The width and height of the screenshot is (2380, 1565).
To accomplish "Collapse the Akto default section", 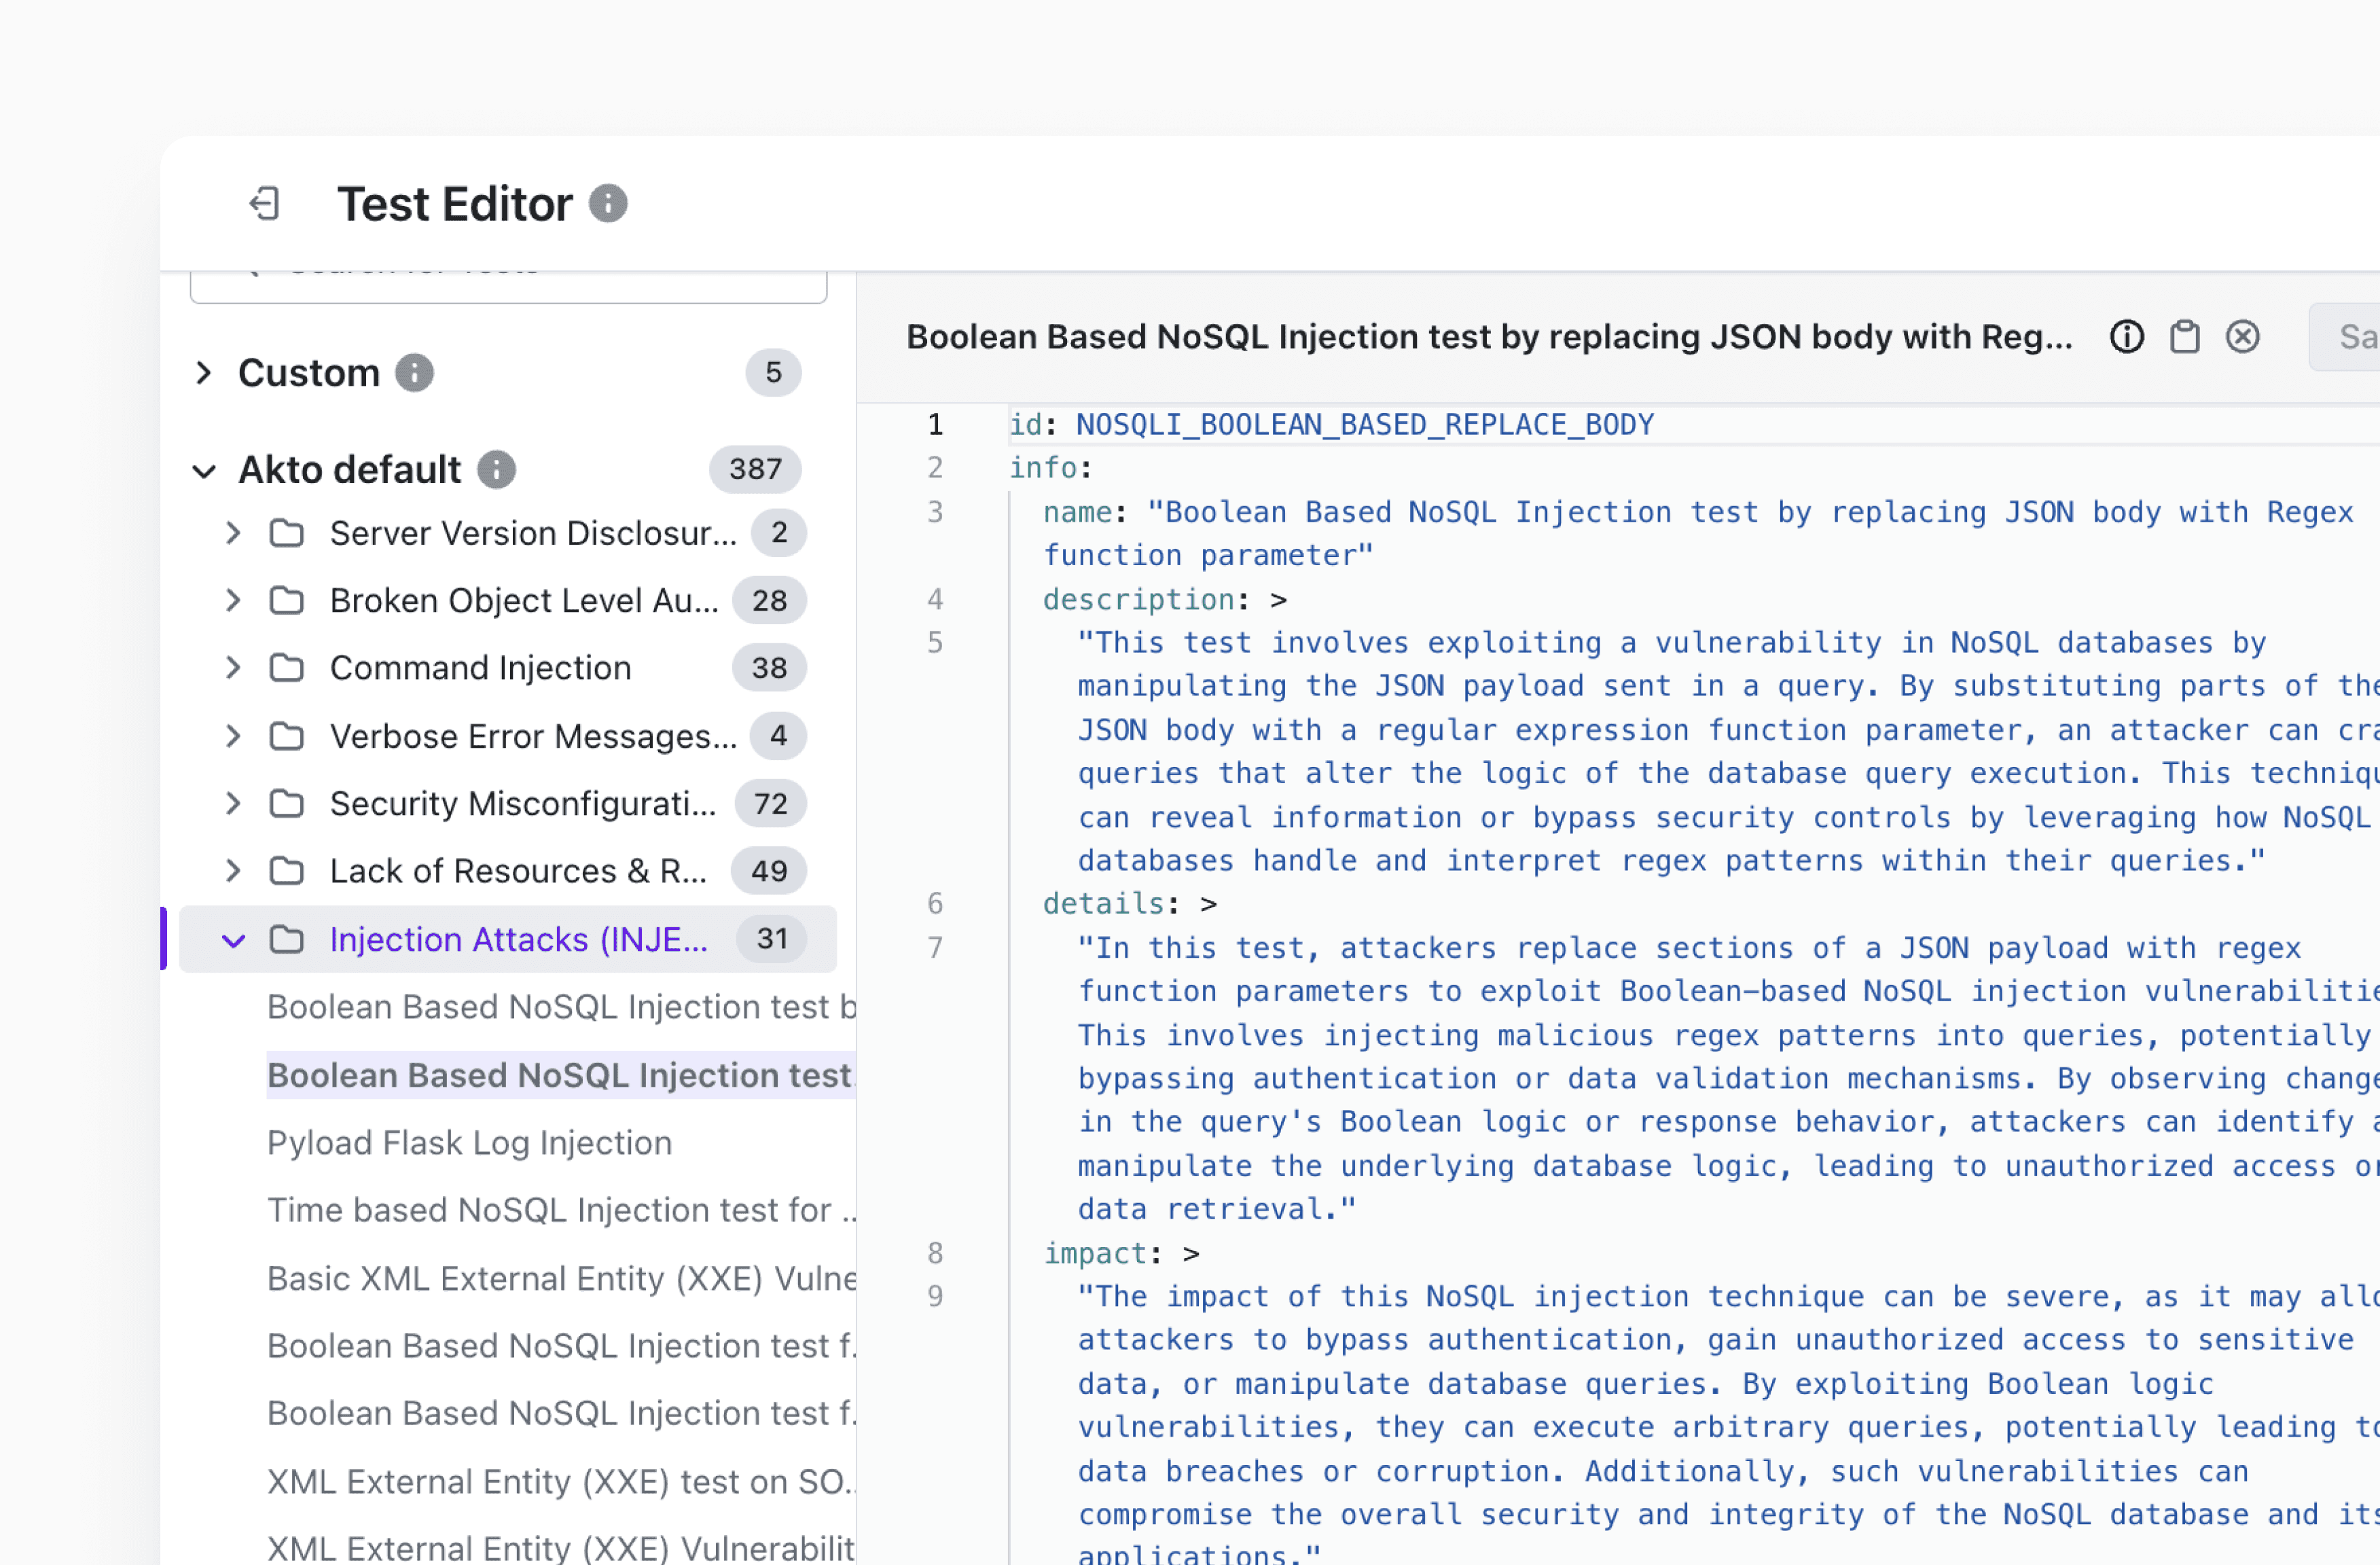I will 204,470.
